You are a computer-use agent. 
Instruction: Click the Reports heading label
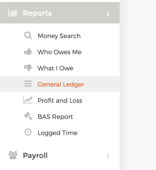point(37,13)
